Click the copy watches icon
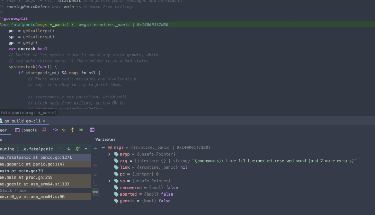 [95, 183]
